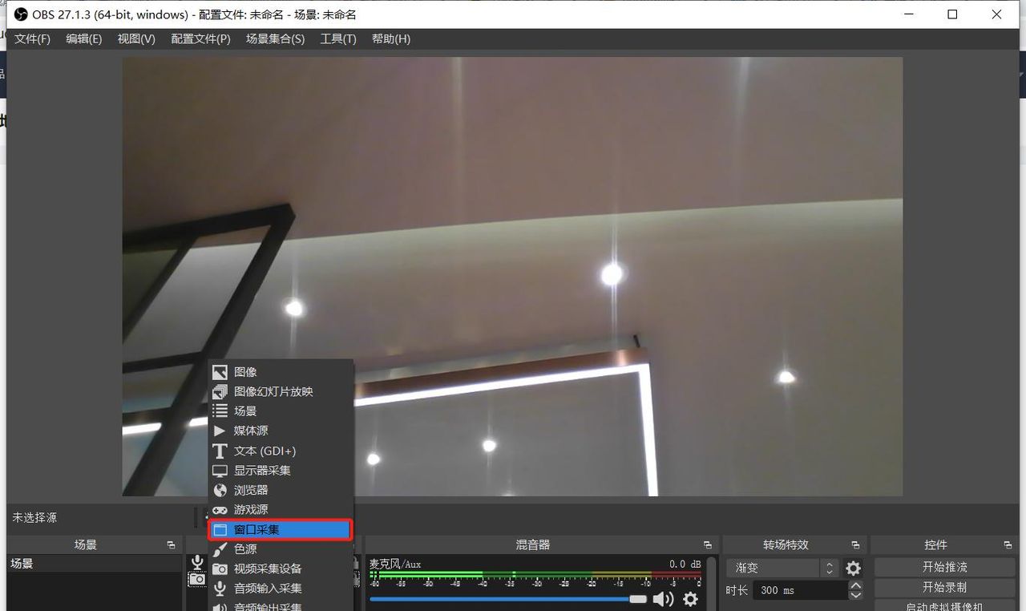The width and height of the screenshot is (1026, 611).
Task: Open the 文件(F) menu
Action: pyautogui.click(x=32, y=38)
